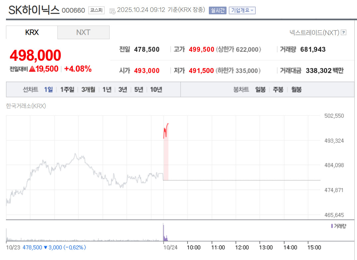This screenshot has width=357, height=260.
Task: Click the 15:00 time axis label
Action: click(314, 247)
